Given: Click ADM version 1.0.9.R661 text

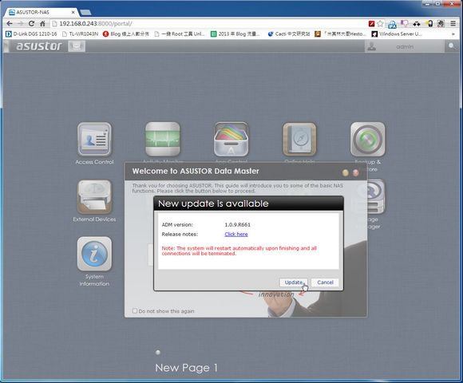Looking at the screenshot, I should tap(237, 224).
